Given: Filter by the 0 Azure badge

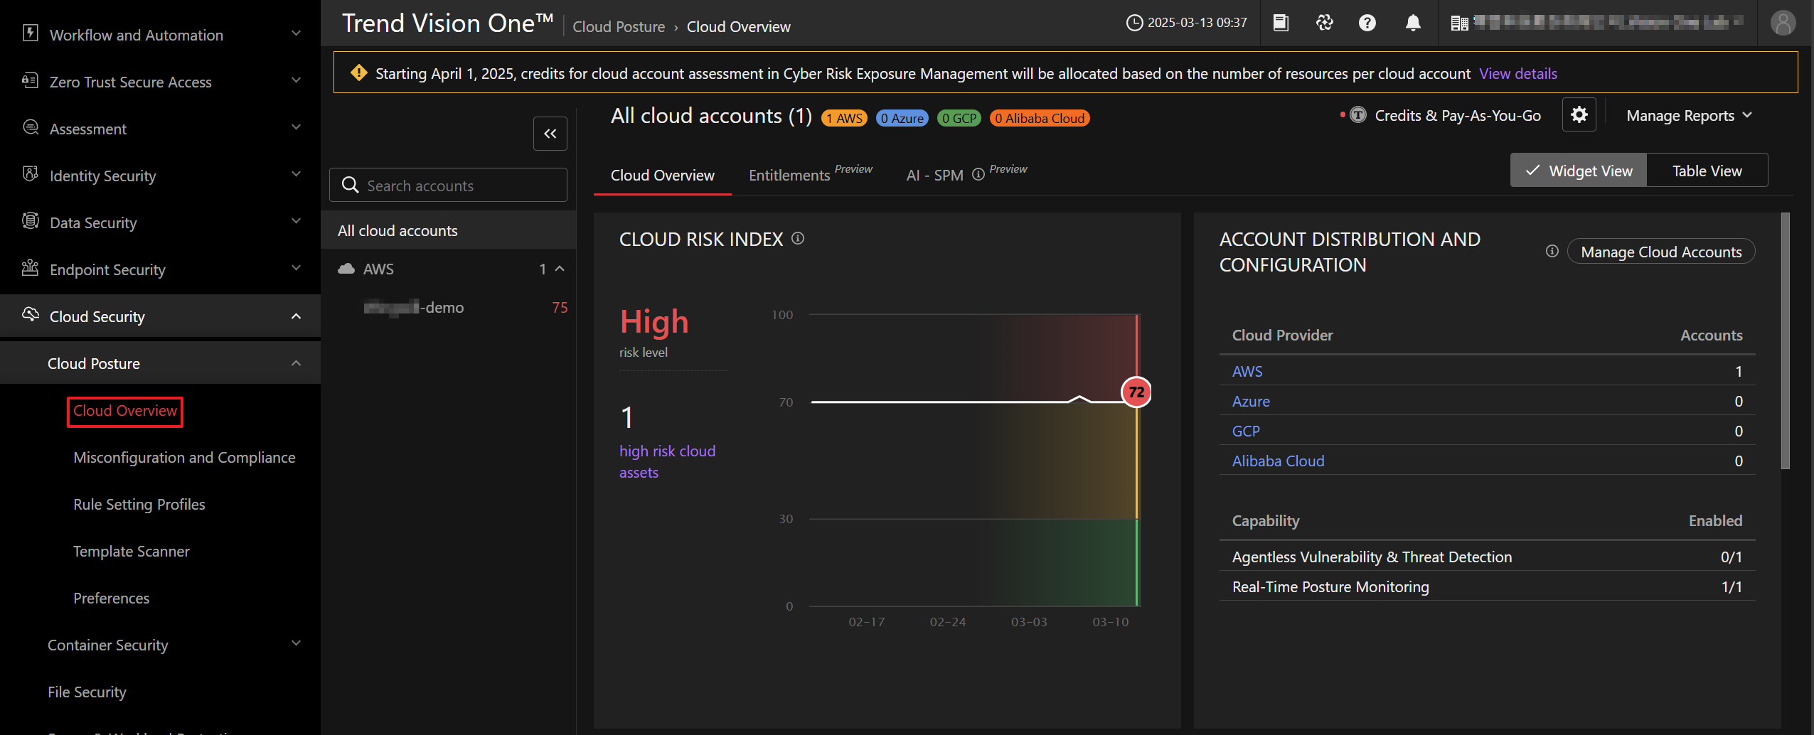Looking at the screenshot, I should [x=902, y=119].
